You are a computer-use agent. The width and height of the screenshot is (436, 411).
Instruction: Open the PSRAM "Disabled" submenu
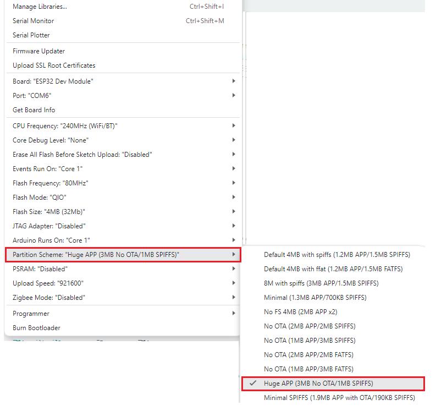click(x=123, y=269)
